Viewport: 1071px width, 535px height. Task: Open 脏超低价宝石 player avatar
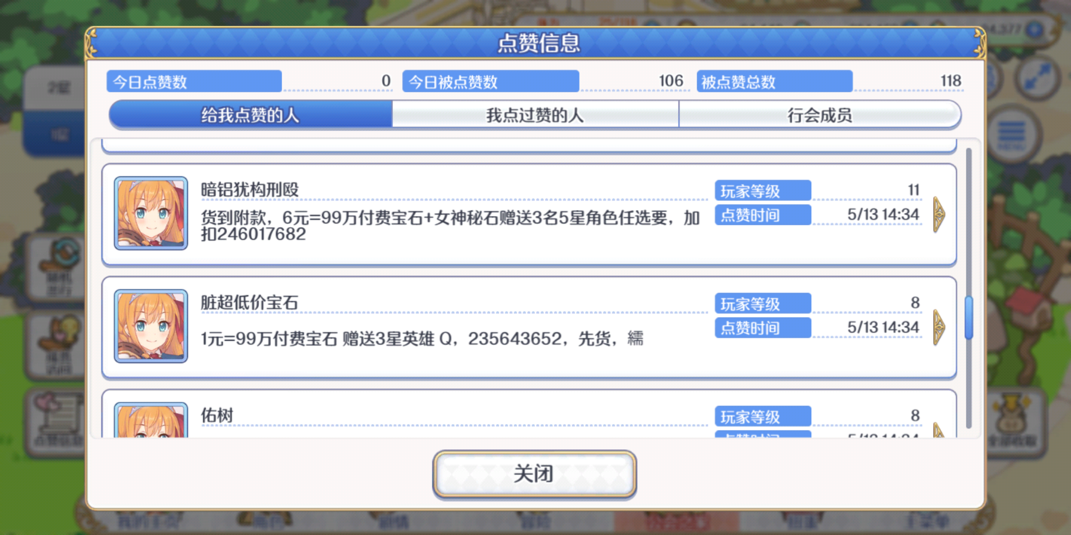(151, 326)
